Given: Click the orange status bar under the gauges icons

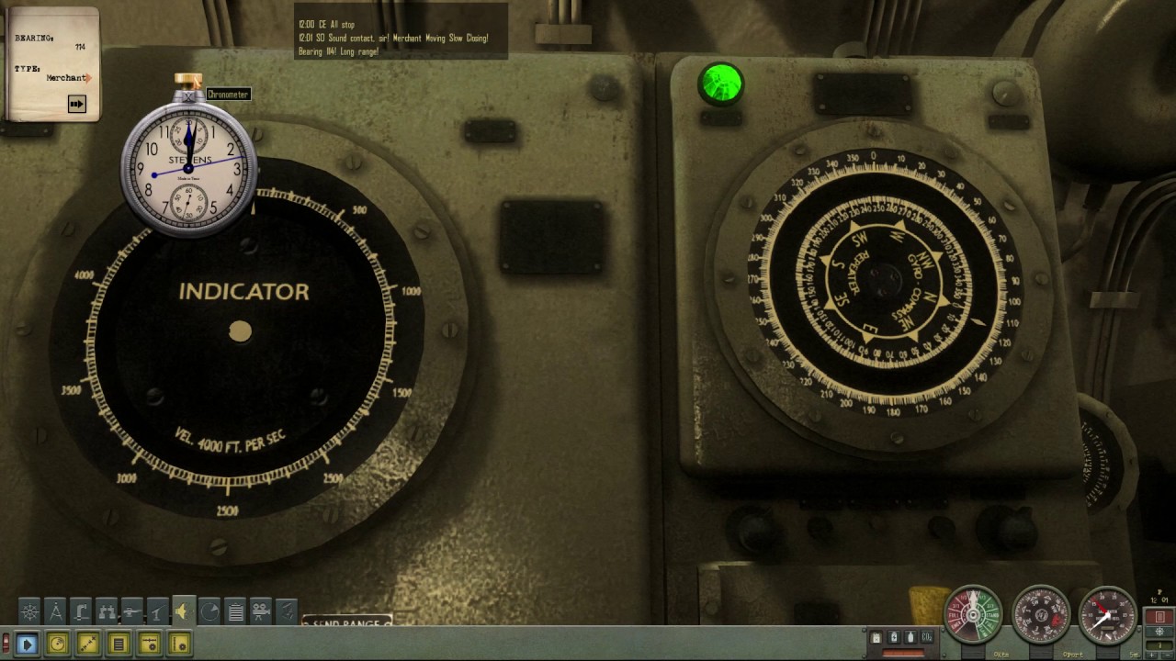Looking at the screenshot, I should 902,654.
